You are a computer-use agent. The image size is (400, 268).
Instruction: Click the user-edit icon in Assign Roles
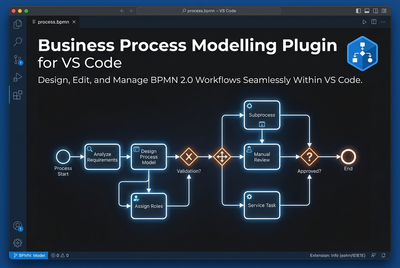pyautogui.click(x=136, y=198)
